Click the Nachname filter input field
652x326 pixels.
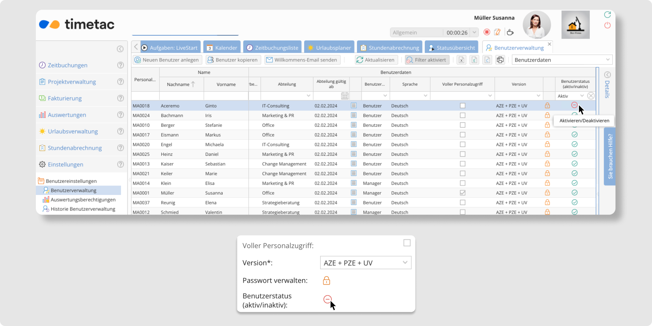[181, 96]
